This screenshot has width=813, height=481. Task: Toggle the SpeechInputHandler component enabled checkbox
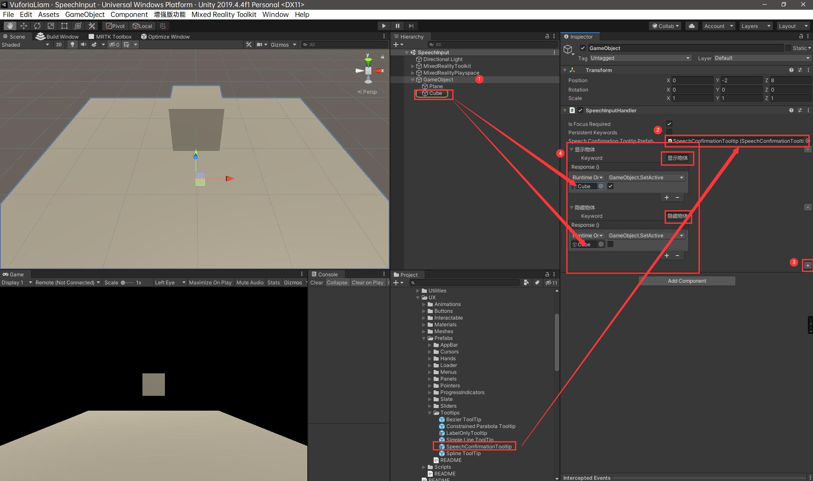tap(581, 110)
